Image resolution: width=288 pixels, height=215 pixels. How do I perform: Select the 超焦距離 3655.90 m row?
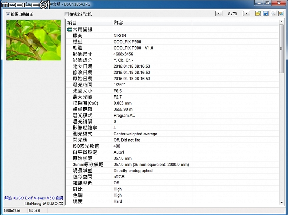tap(172, 109)
